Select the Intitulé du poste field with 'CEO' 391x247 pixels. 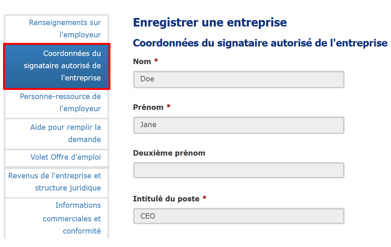[x=238, y=216]
